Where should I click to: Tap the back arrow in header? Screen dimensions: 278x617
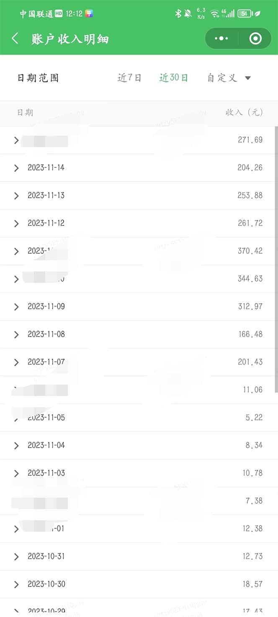pos(15,39)
